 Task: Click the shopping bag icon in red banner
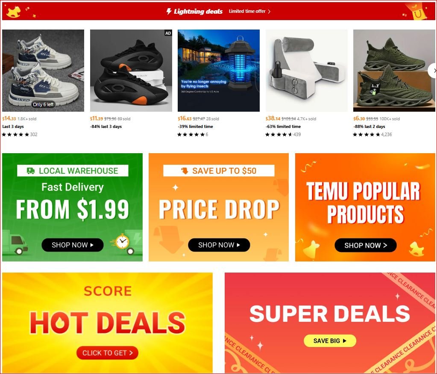coord(417,12)
